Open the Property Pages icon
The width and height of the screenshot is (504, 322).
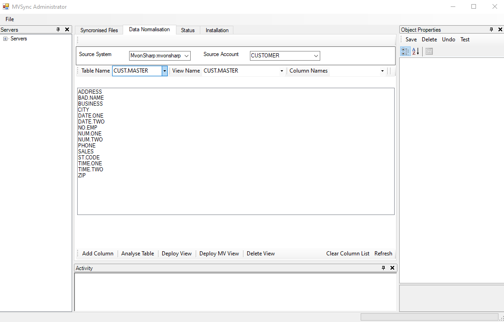[x=429, y=51]
